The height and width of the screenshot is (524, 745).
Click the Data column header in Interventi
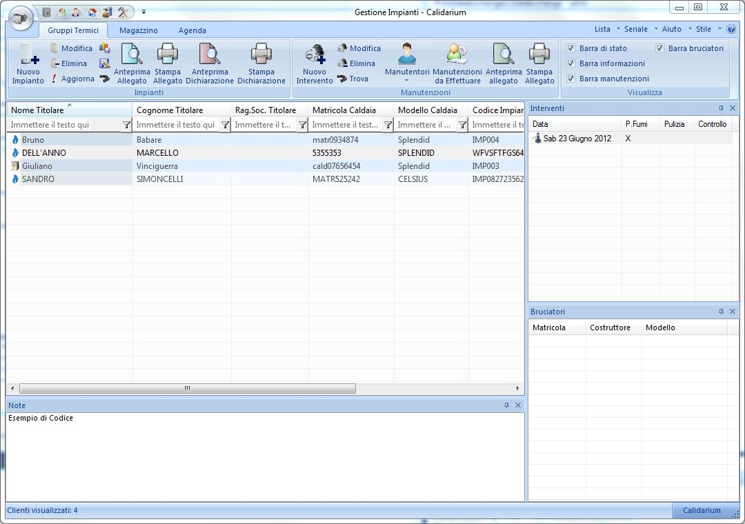(575, 124)
